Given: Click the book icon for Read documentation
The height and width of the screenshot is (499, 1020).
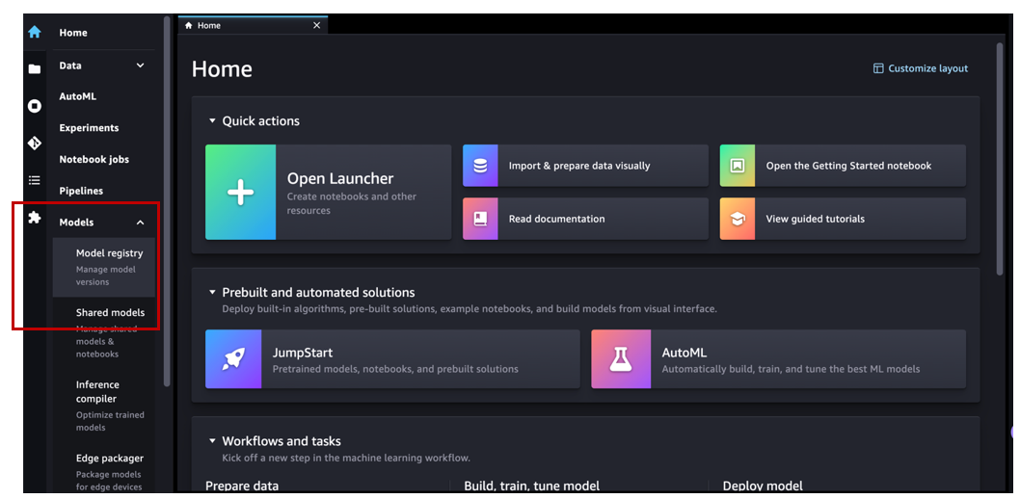Looking at the screenshot, I should 480,219.
